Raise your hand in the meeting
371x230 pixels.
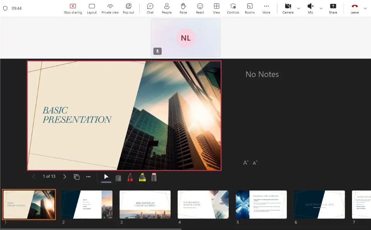click(183, 8)
